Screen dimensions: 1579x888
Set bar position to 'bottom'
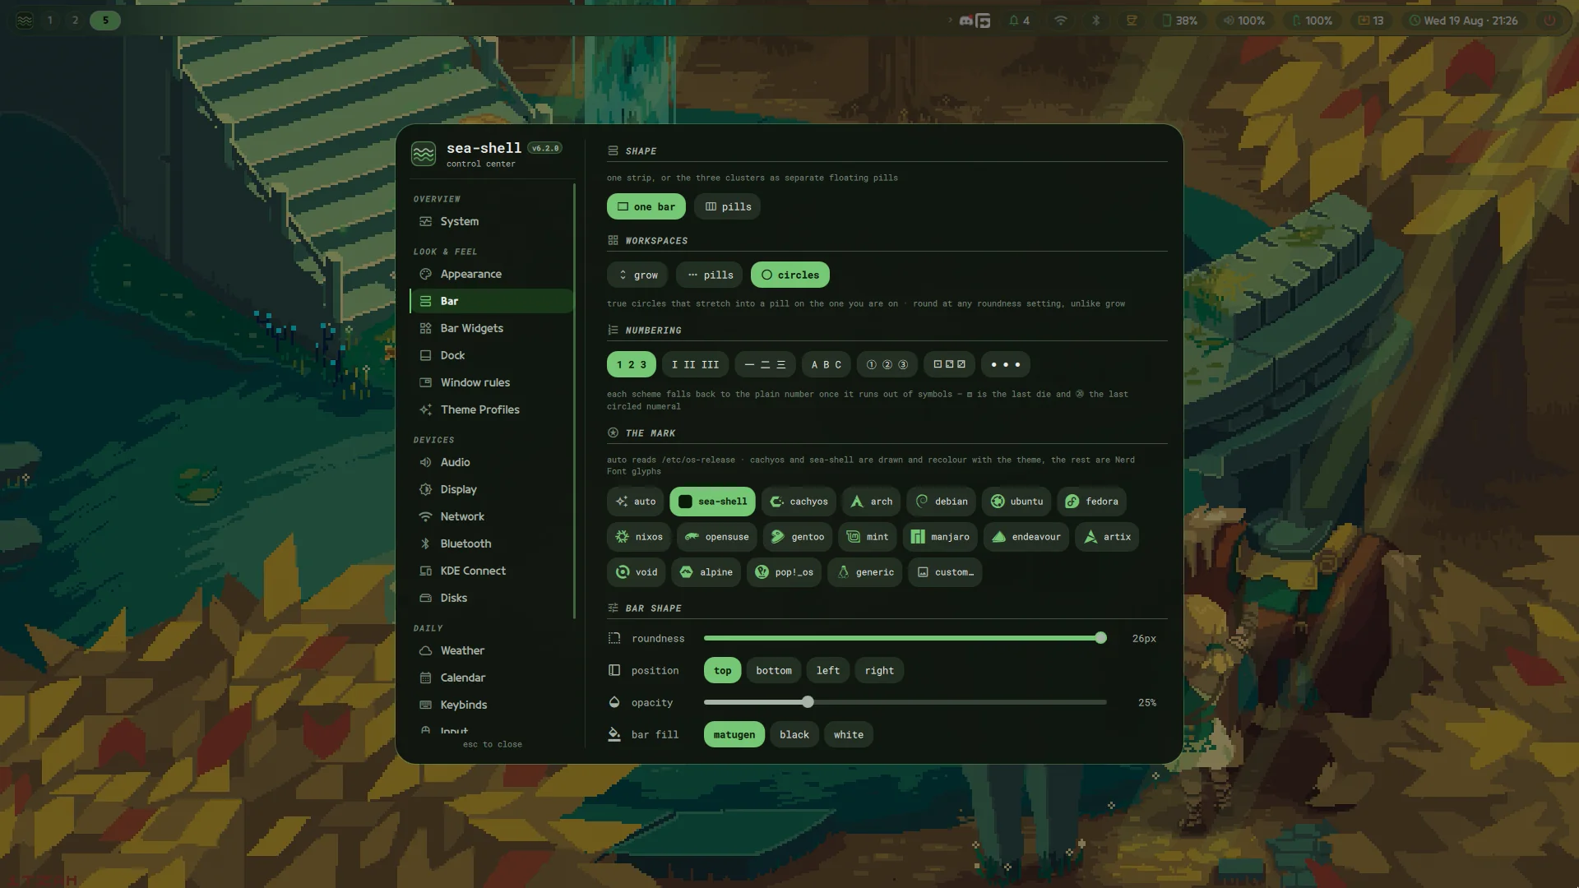pyautogui.click(x=774, y=671)
